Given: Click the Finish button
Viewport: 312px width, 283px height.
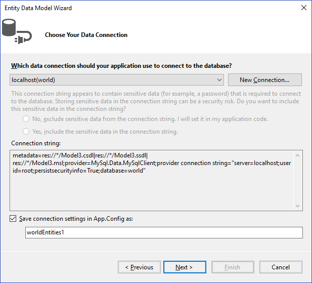Looking at the screenshot, I should point(232,267).
